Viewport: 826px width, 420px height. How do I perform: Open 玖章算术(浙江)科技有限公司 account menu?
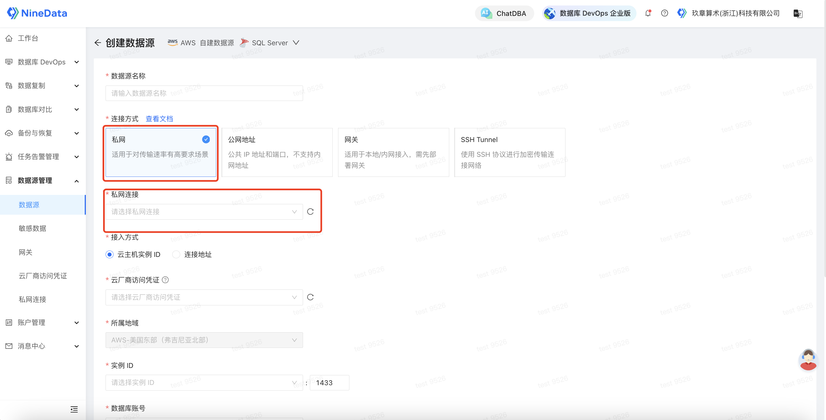click(x=729, y=13)
